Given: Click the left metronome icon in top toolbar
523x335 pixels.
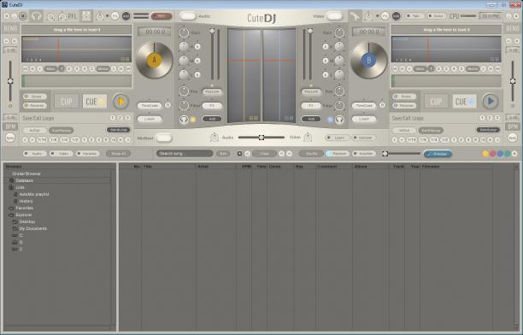Looking at the screenshot, I should point(100,16).
